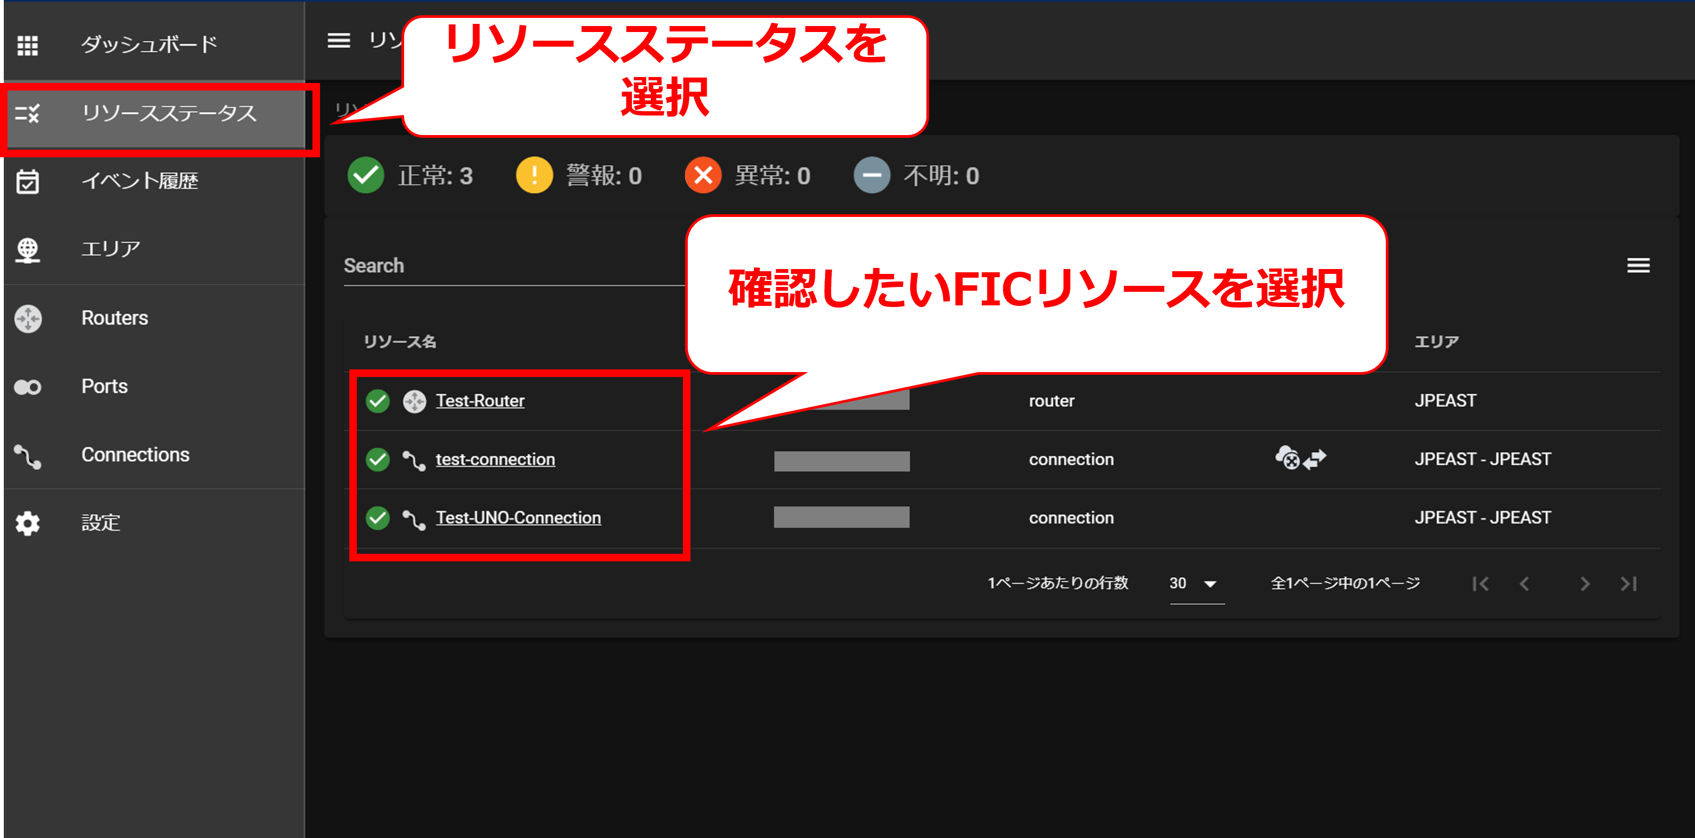Open イベント履歴 calendar icon
Screen dimensions: 1695x838
[x=27, y=182]
